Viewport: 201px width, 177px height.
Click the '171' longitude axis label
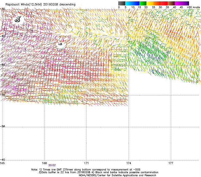pos(86,163)
